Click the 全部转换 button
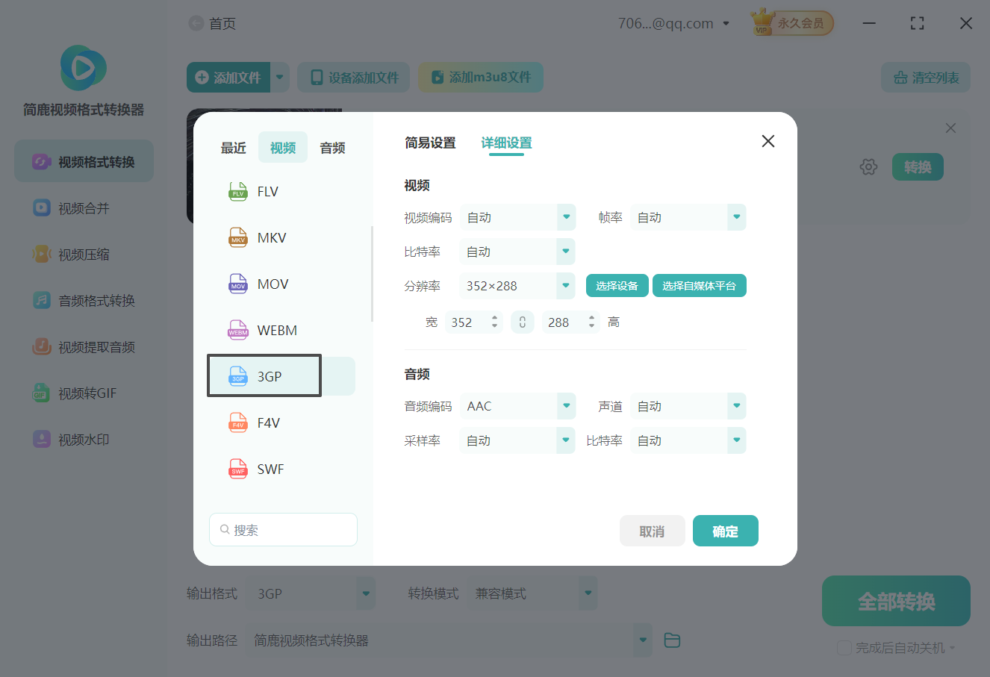Image resolution: width=990 pixels, height=677 pixels. point(895,600)
